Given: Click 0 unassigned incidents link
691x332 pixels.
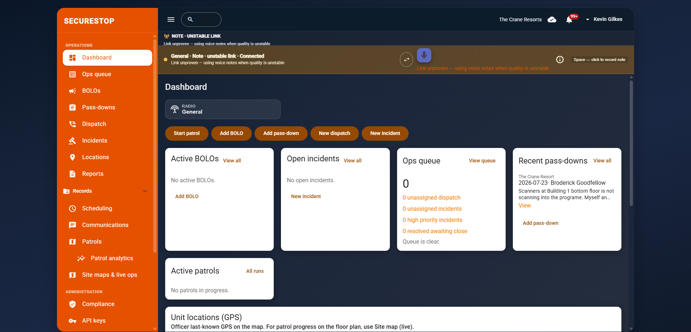Looking at the screenshot, I should click(432, 209).
